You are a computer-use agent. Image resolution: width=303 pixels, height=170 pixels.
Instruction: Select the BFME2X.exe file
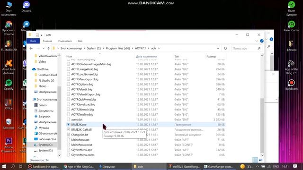(145, 125)
